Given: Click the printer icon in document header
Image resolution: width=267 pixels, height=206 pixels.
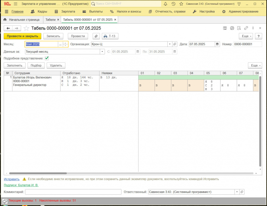Looking at the screenshot, I should 232,28.
